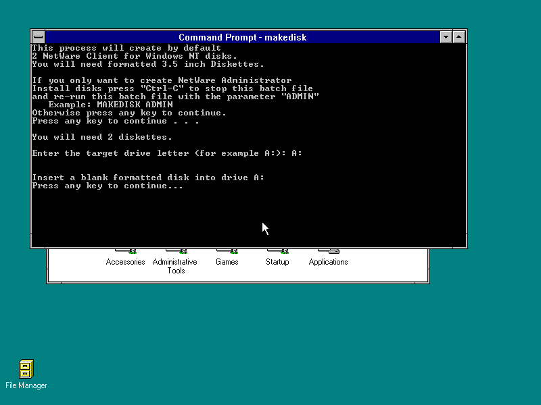
Task: Maximize the Command Prompt window
Action: click(459, 37)
